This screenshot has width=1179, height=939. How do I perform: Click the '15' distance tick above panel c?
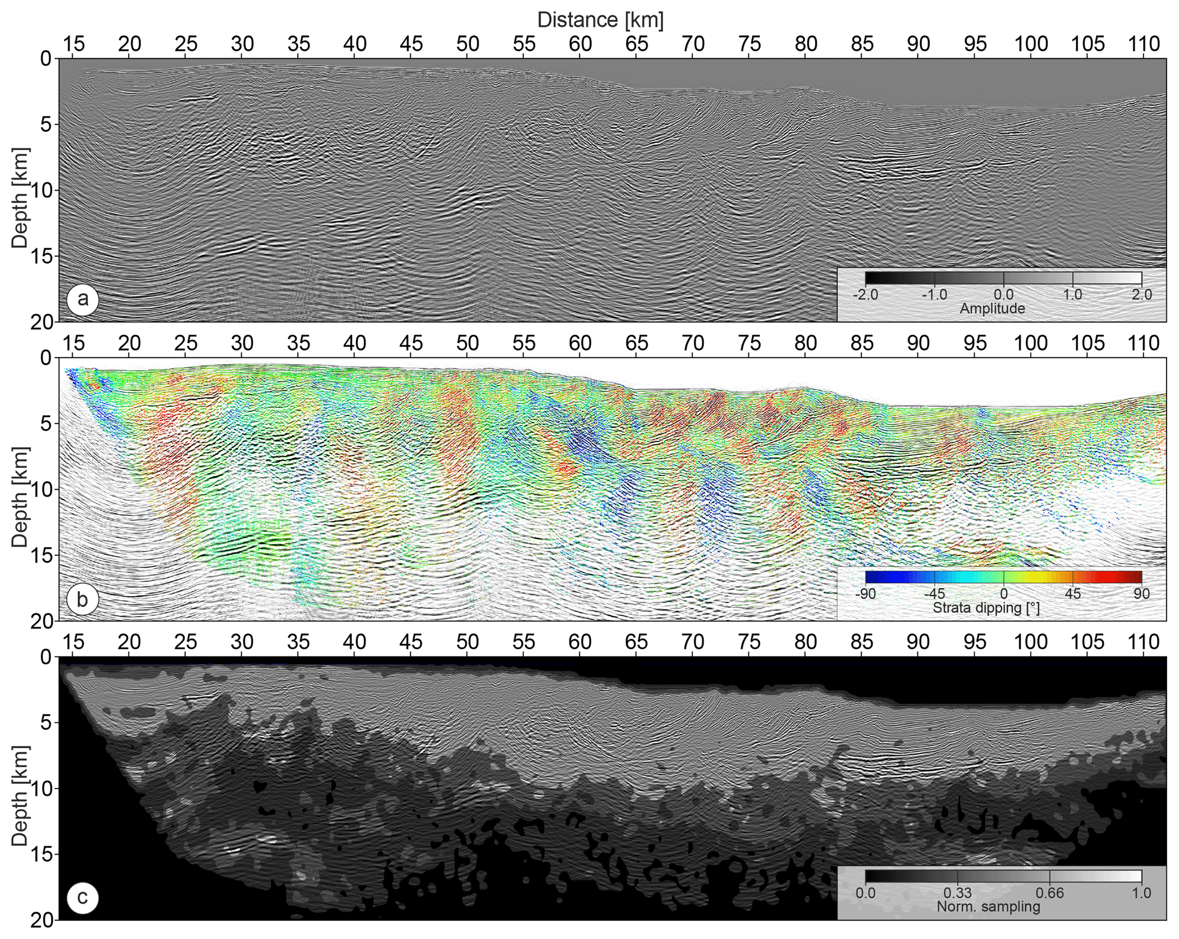click(73, 643)
